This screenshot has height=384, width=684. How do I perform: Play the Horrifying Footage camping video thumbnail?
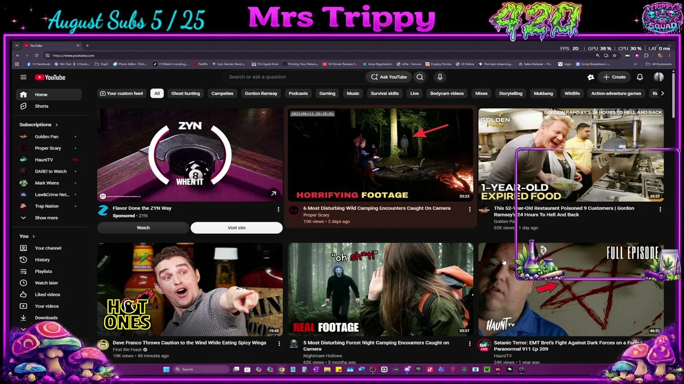click(380, 155)
